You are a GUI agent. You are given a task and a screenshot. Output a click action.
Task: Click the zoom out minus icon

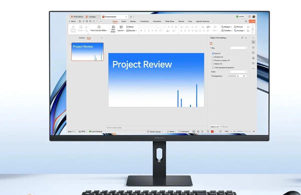[x=235, y=132]
